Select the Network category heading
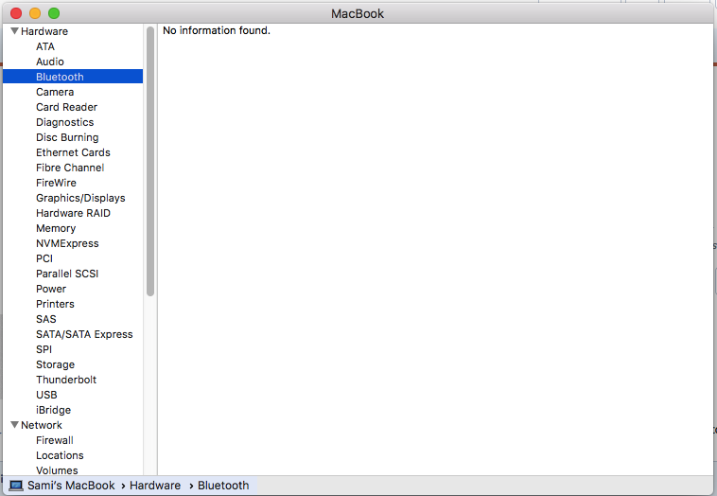The image size is (717, 496). (42, 425)
